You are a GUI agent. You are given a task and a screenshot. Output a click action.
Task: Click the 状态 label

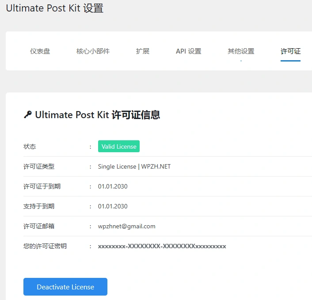[x=30, y=146]
